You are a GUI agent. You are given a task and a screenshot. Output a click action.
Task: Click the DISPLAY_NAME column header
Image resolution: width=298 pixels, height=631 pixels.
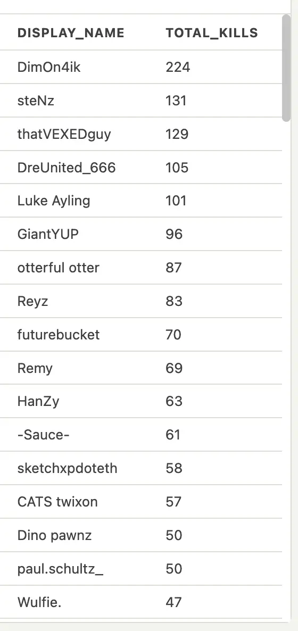click(x=71, y=33)
